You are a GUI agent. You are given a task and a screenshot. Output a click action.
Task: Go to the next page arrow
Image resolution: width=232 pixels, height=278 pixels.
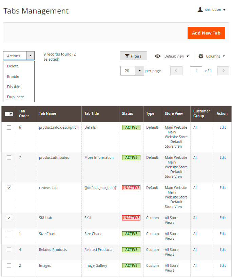(x=223, y=71)
